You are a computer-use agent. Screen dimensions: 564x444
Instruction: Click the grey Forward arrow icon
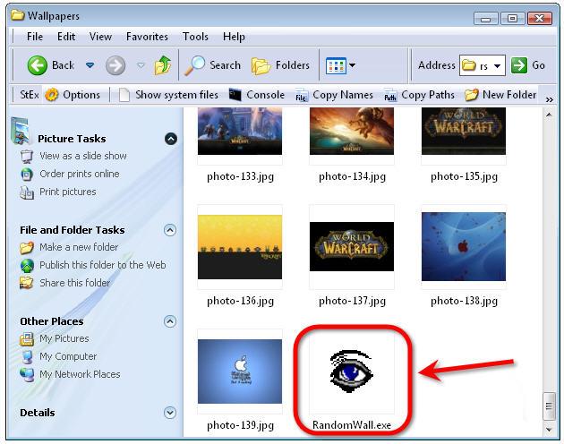pyautogui.click(x=115, y=65)
